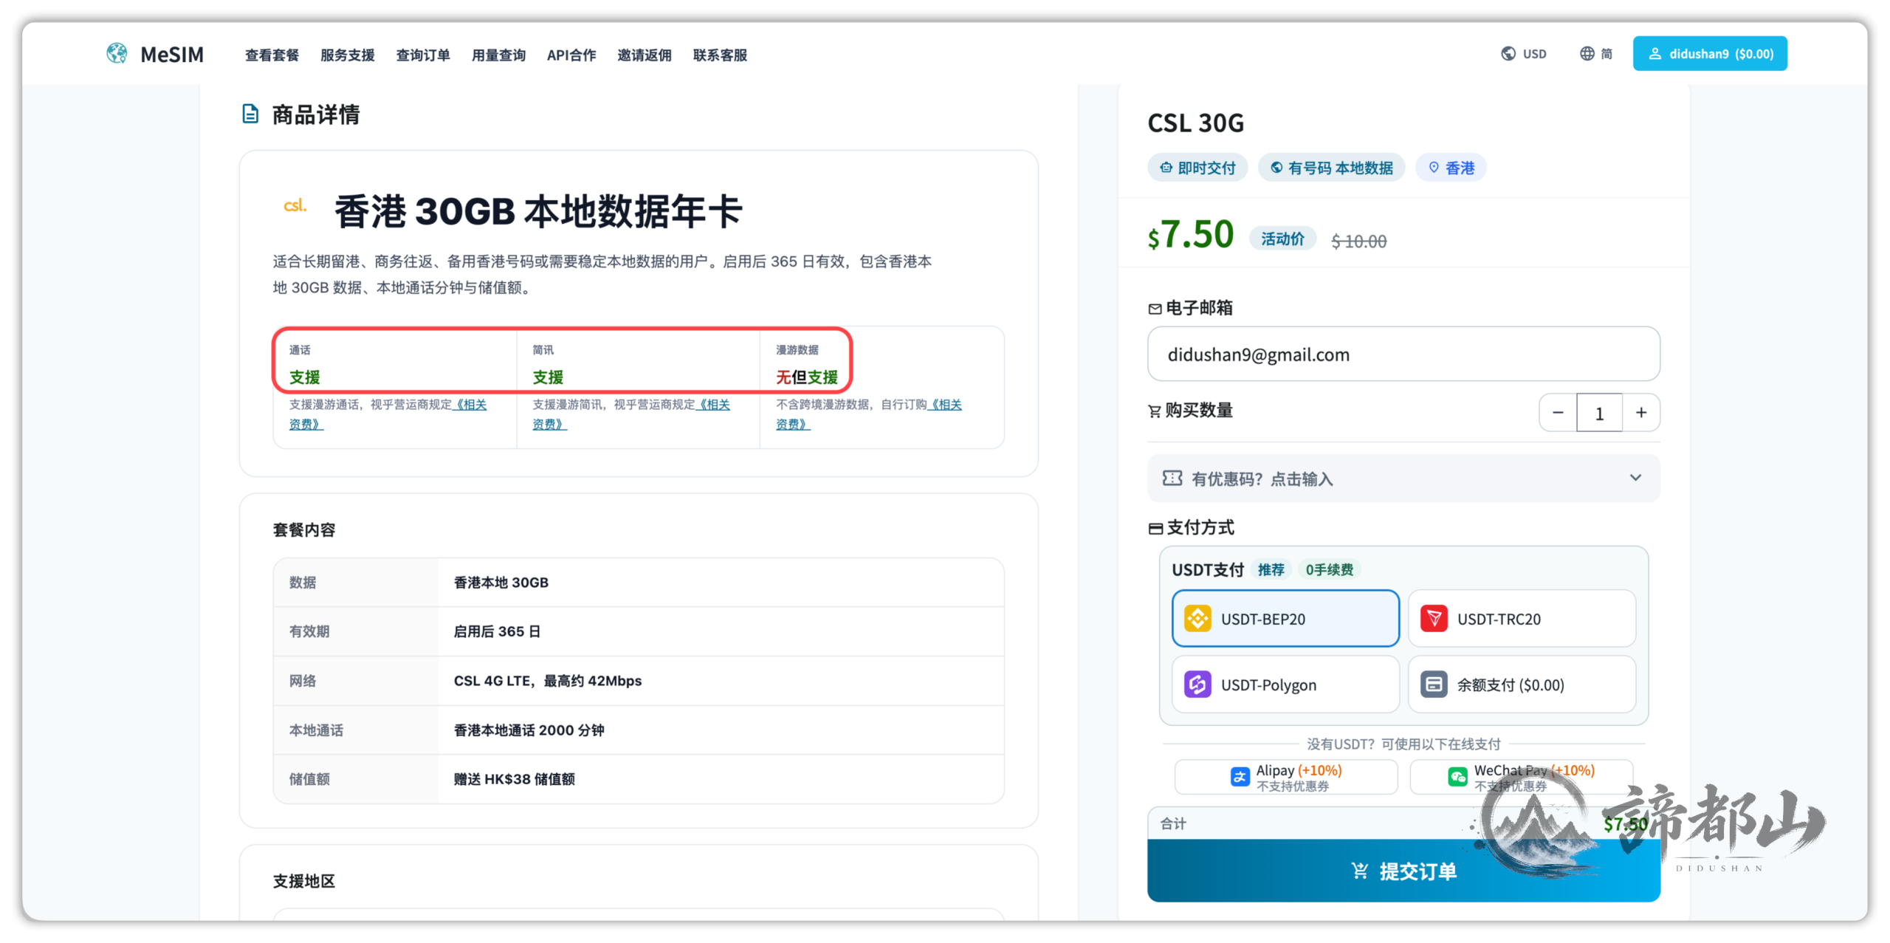
Task: Open 查看套餐 menu item
Action: [x=272, y=55]
